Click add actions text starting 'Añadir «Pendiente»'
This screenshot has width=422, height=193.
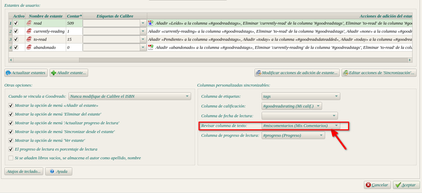pos(280,39)
